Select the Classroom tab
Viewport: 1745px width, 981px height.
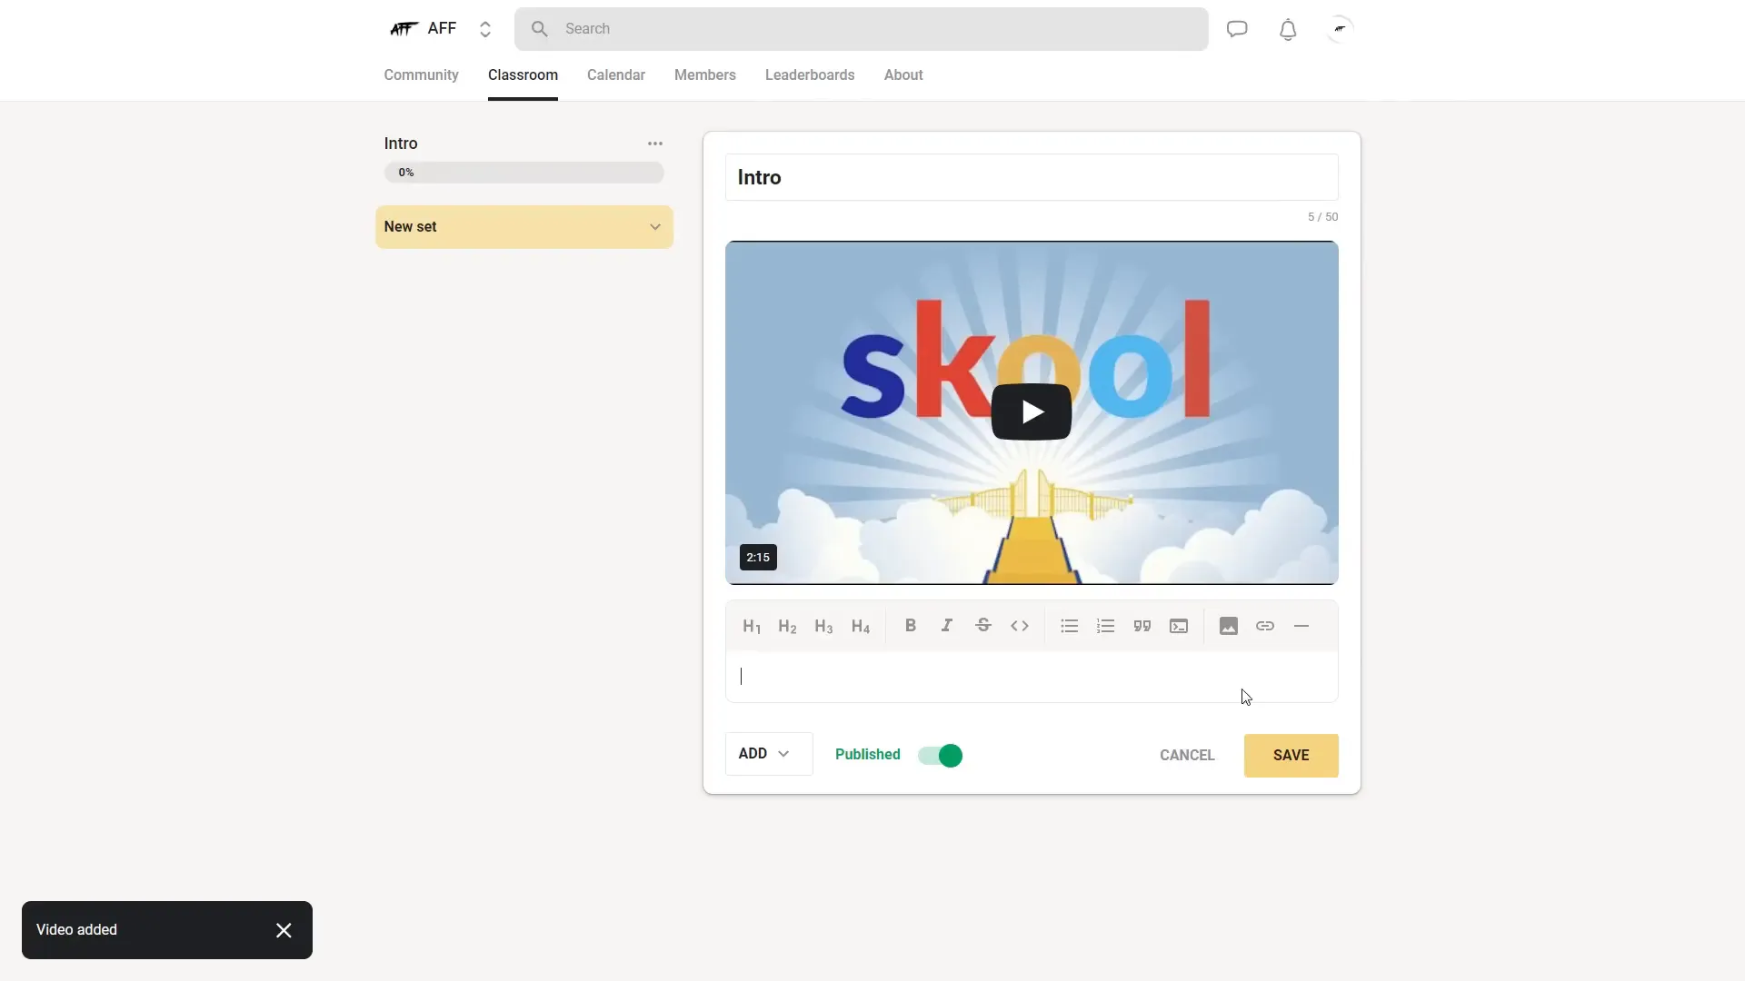pyautogui.click(x=523, y=75)
